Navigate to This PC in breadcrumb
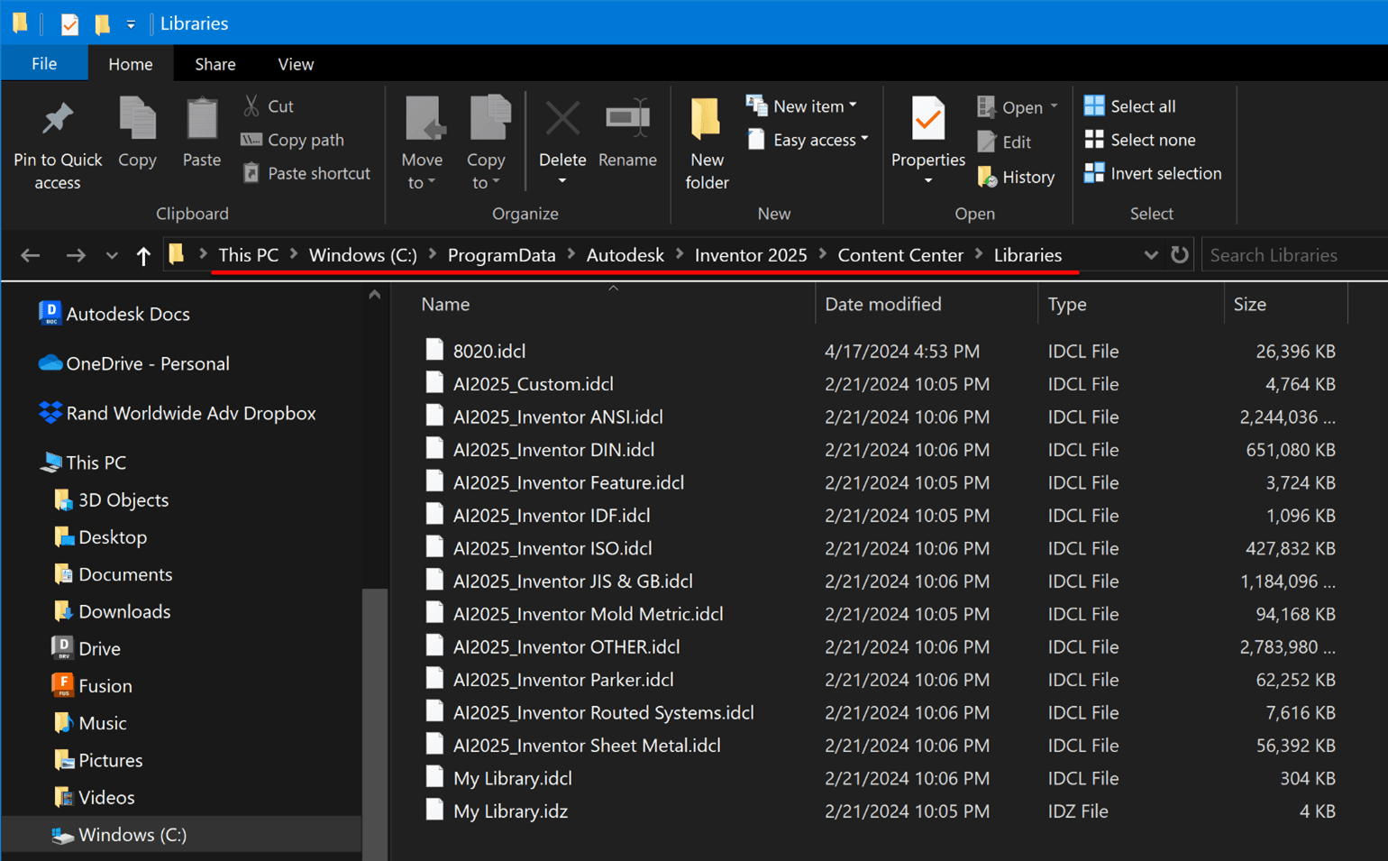The image size is (1388, 861). tap(248, 255)
